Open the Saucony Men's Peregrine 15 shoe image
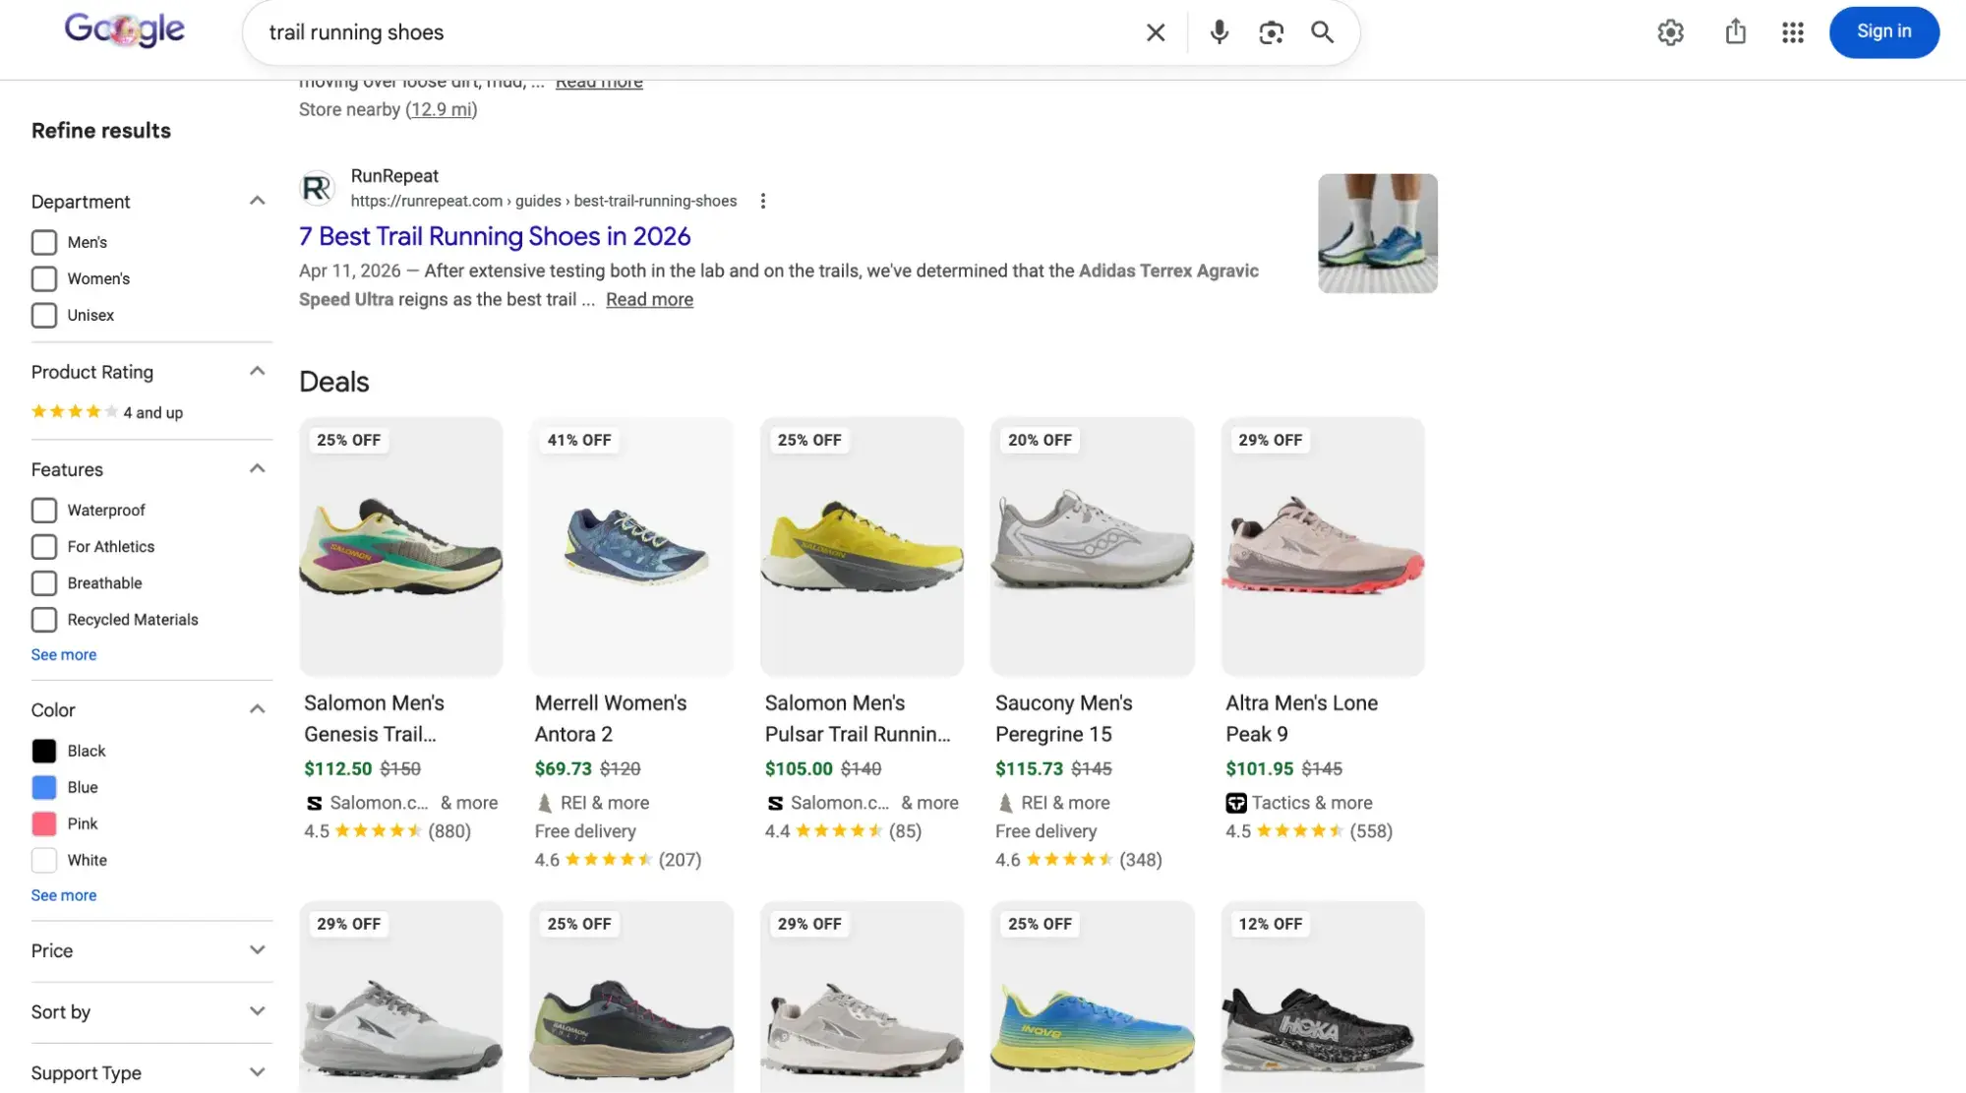The width and height of the screenshot is (1966, 1093). (1092, 547)
